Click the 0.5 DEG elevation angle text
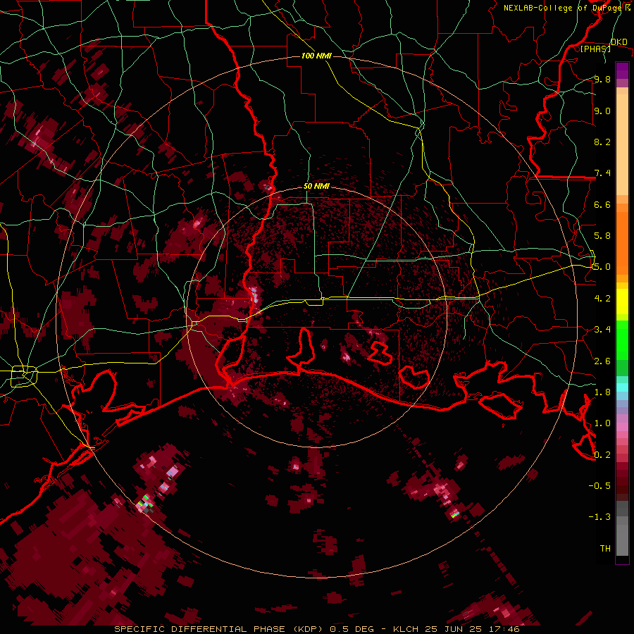The image size is (634, 634). click(x=352, y=629)
